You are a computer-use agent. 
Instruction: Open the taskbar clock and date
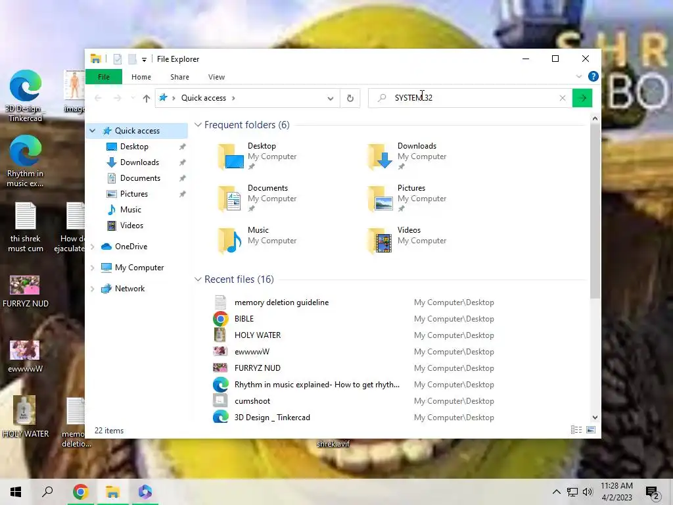pyautogui.click(x=616, y=492)
